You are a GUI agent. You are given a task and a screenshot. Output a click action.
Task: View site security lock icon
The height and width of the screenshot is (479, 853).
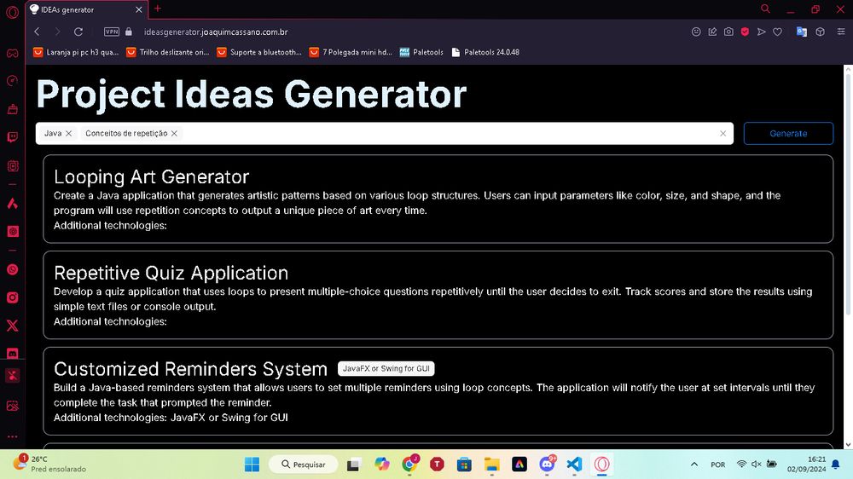pos(129,32)
